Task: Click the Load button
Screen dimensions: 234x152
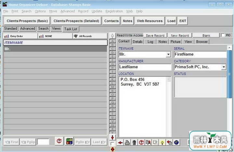Action: click(171, 21)
